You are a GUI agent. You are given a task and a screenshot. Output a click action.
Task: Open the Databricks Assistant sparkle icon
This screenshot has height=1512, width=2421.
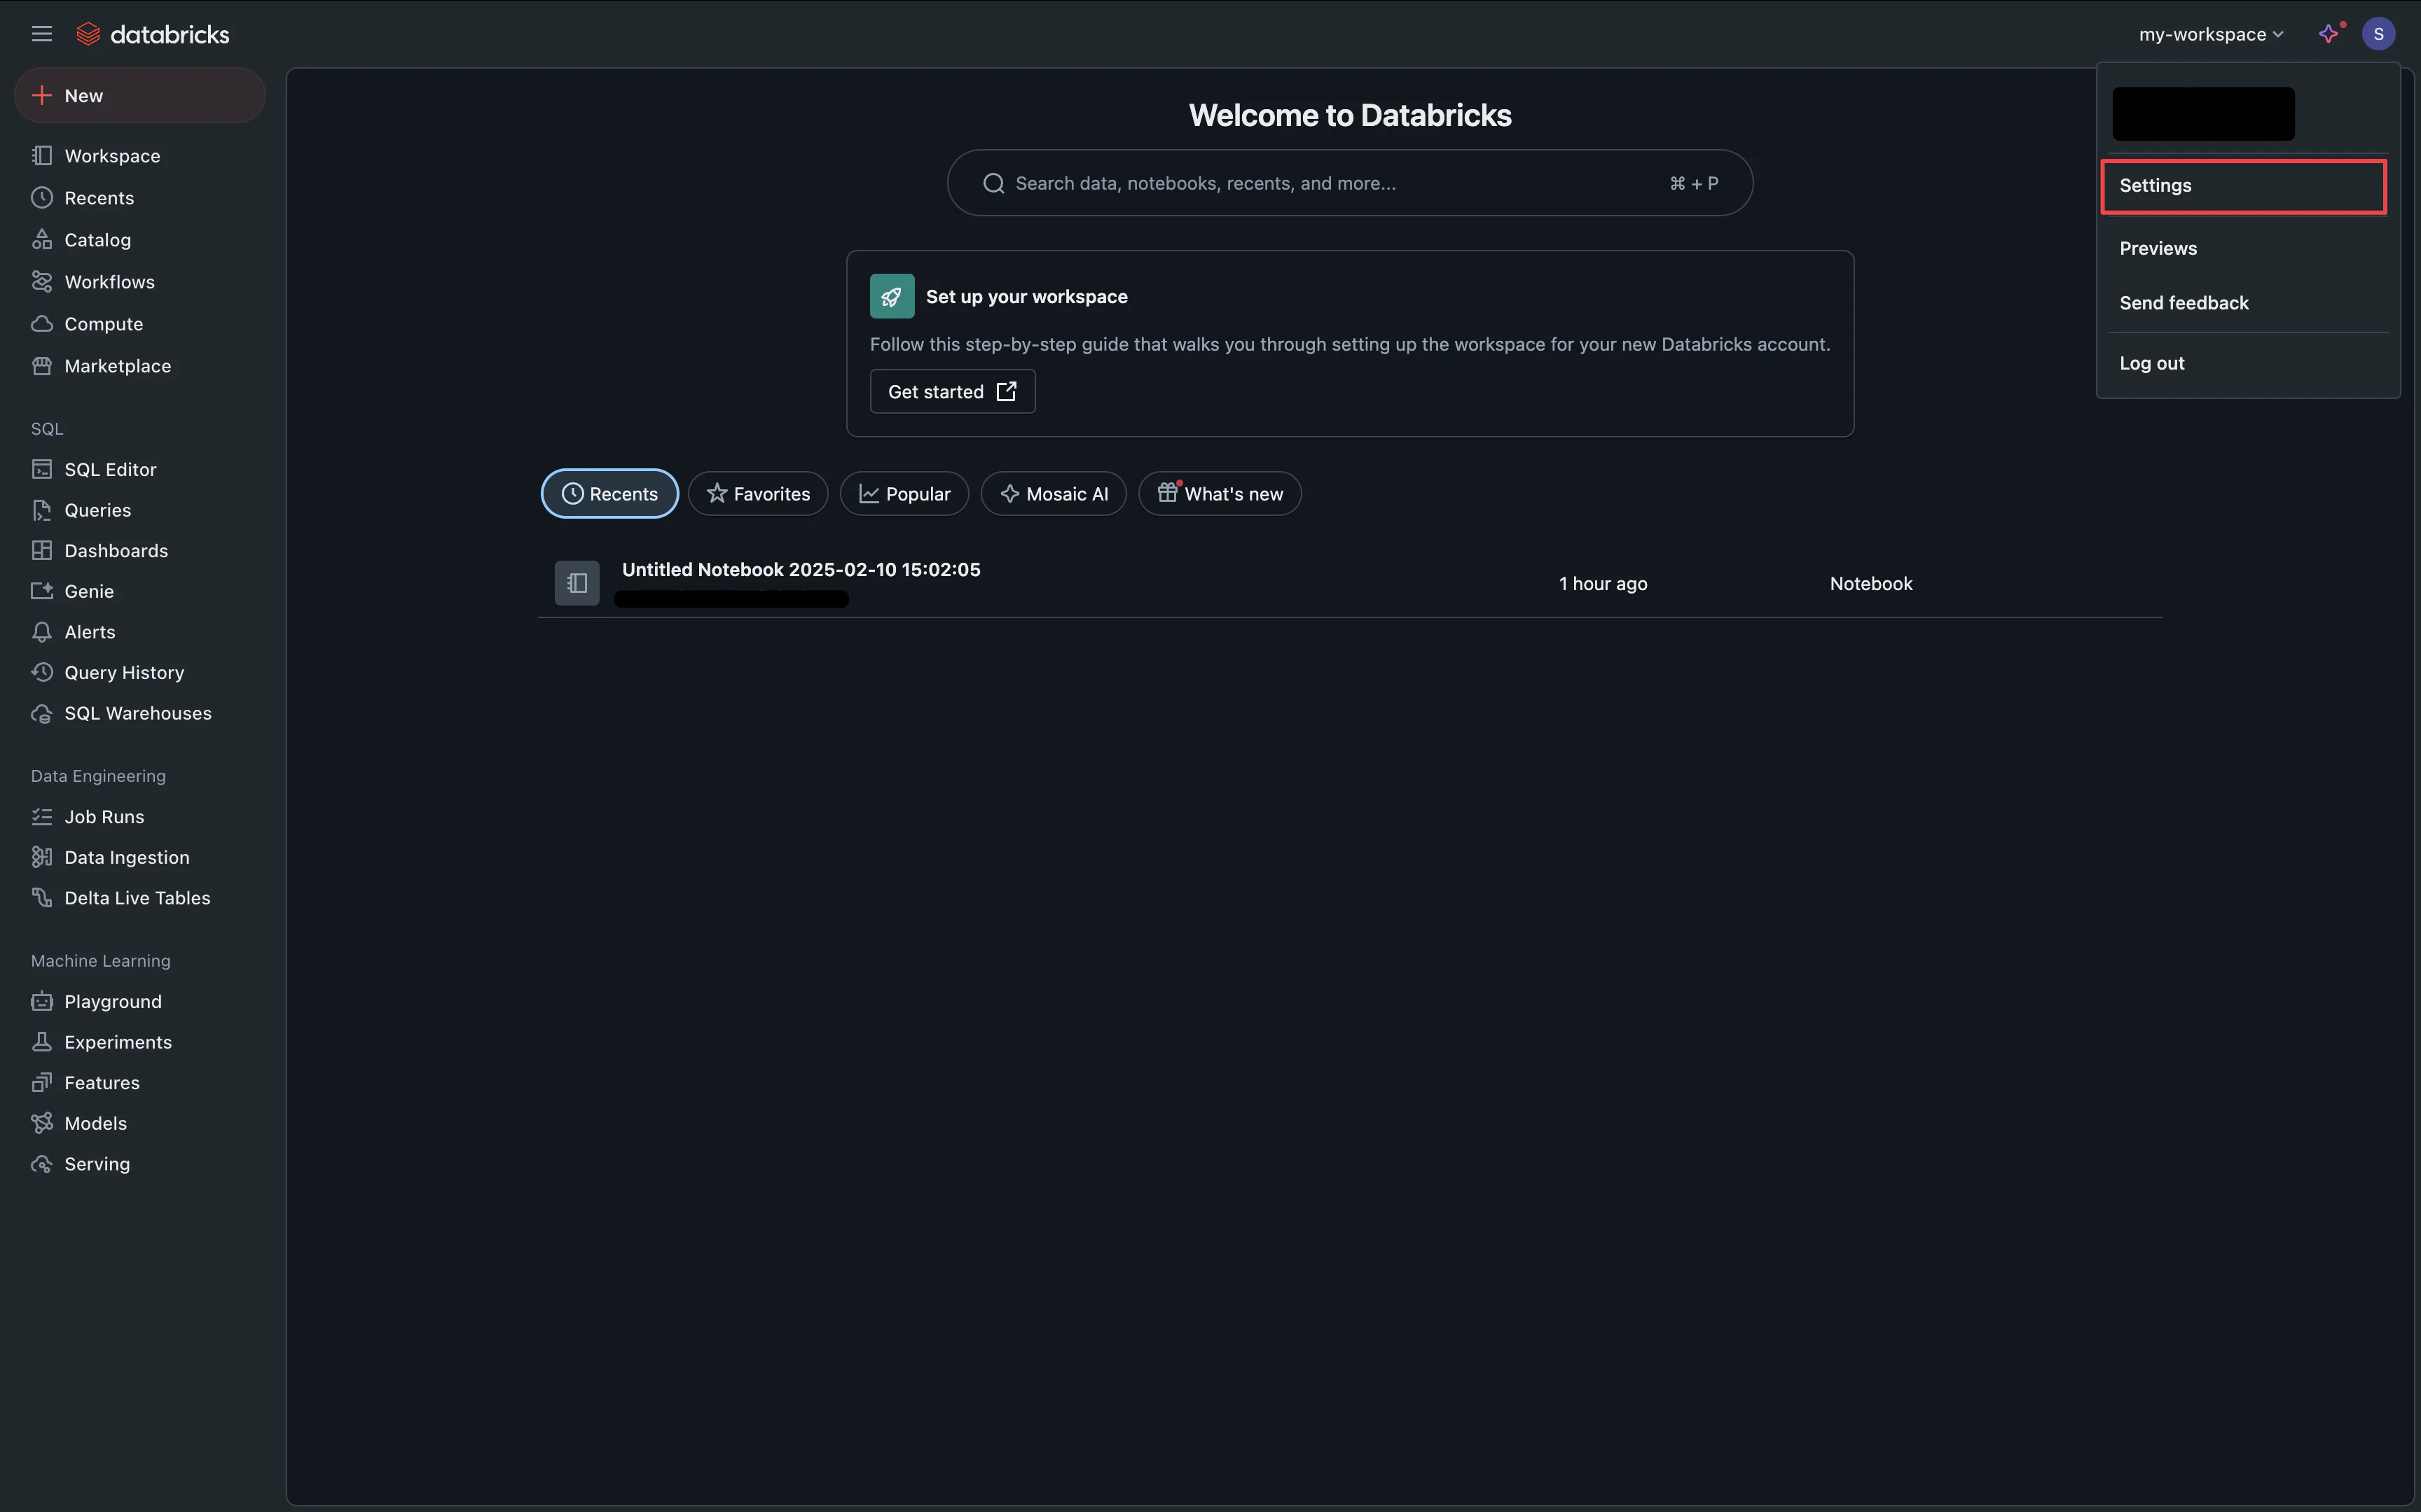(x=2329, y=34)
